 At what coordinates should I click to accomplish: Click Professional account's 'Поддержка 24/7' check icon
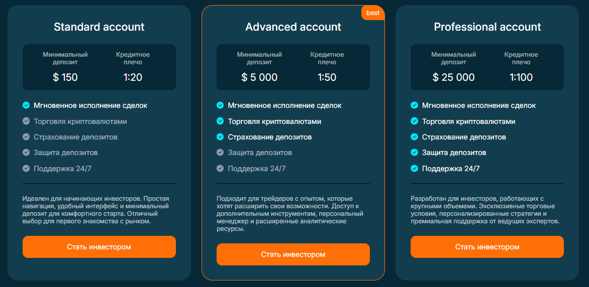(x=414, y=169)
